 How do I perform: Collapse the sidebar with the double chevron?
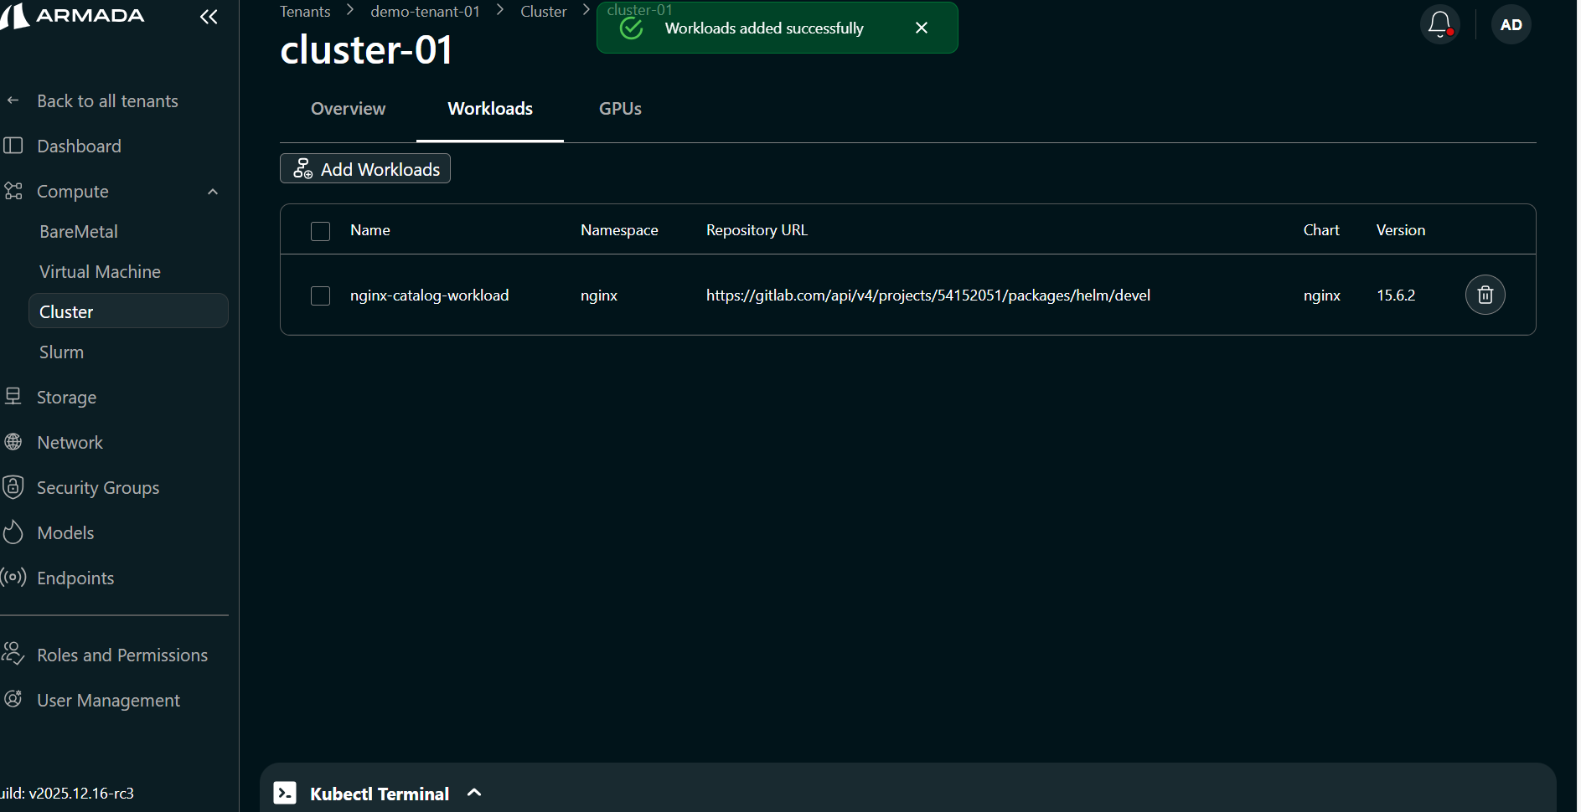click(x=208, y=17)
